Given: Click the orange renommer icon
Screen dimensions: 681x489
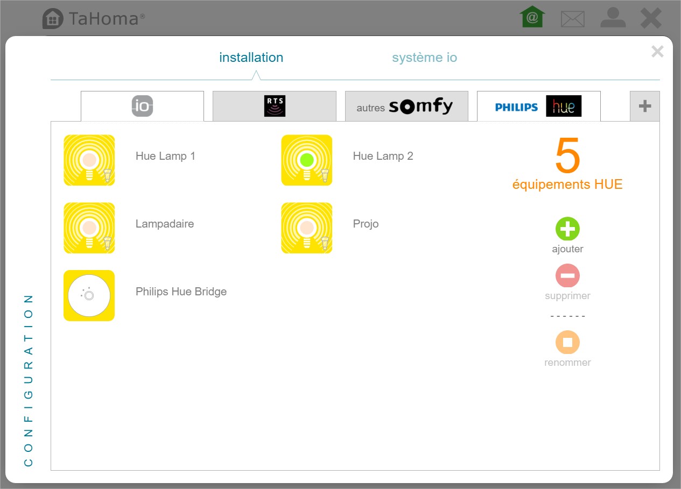Looking at the screenshot, I should click(x=567, y=342).
